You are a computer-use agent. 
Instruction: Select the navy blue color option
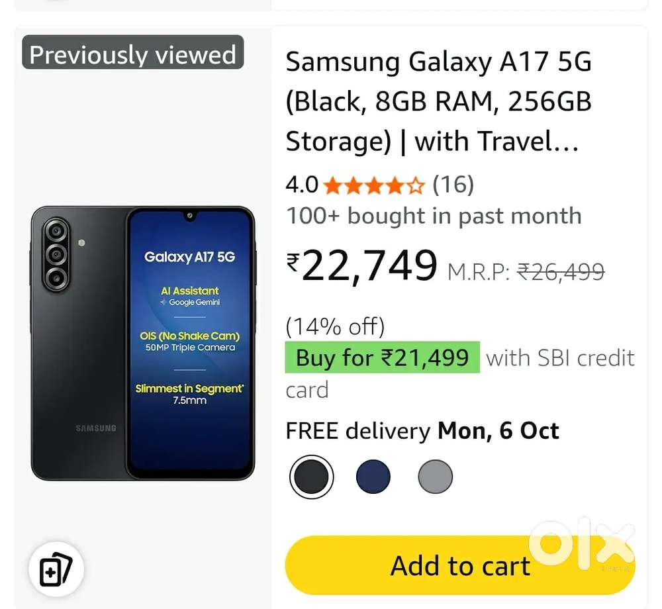coord(373,477)
